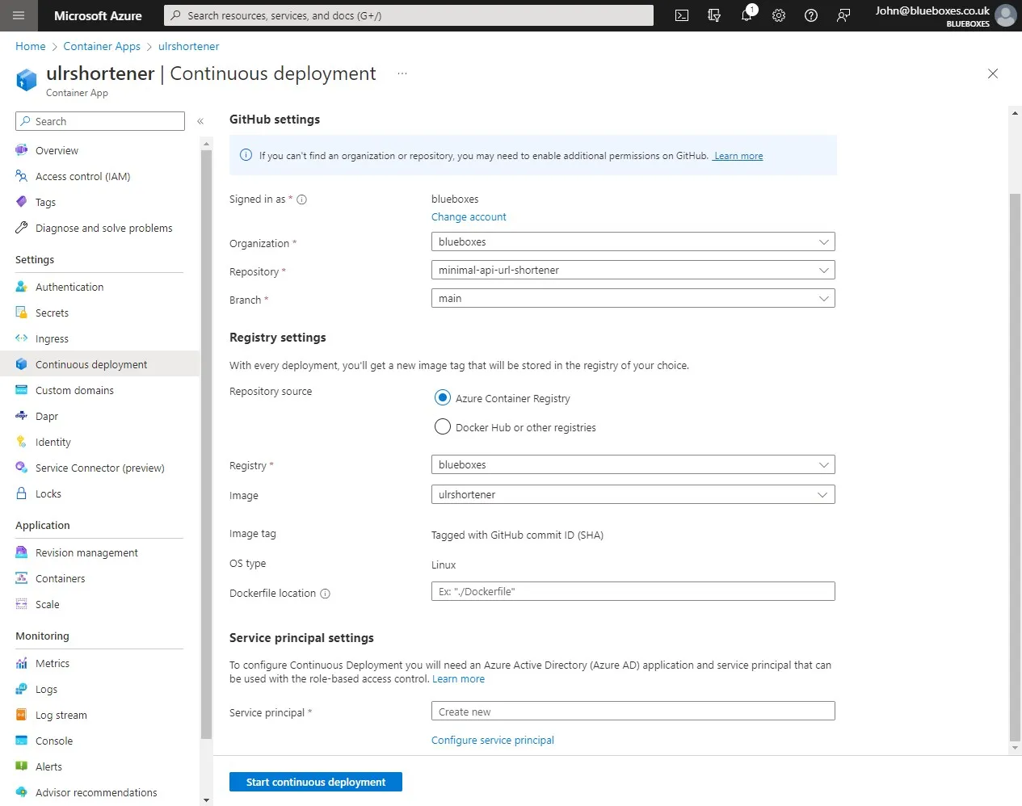The width and height of the screenshot is (1022, 806).
Task: Expand the Organization dropdown
Action: click(633, 241)
